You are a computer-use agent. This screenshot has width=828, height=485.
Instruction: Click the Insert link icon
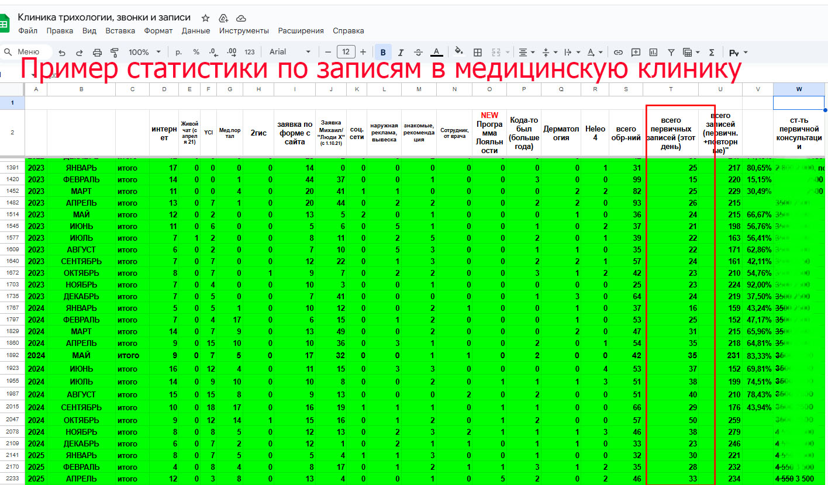coord(618,51)
